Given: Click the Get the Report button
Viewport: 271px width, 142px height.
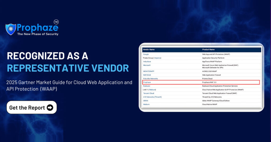Looking at the screenshot, I should [32, 107].
